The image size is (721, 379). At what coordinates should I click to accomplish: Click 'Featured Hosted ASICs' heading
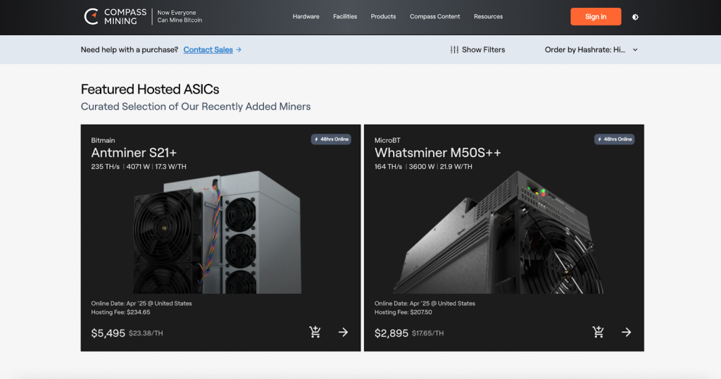[150, 89]
